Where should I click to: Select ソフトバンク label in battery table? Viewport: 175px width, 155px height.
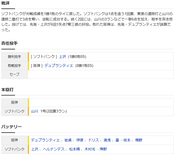[14, 149]
